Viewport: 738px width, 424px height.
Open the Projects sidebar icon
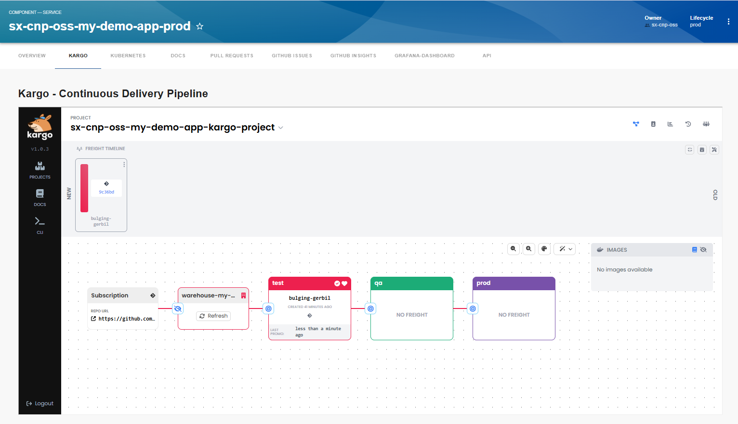40,170
